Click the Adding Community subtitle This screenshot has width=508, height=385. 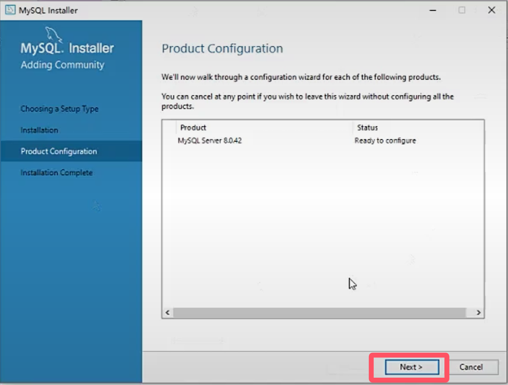click(x=62, y=65)
